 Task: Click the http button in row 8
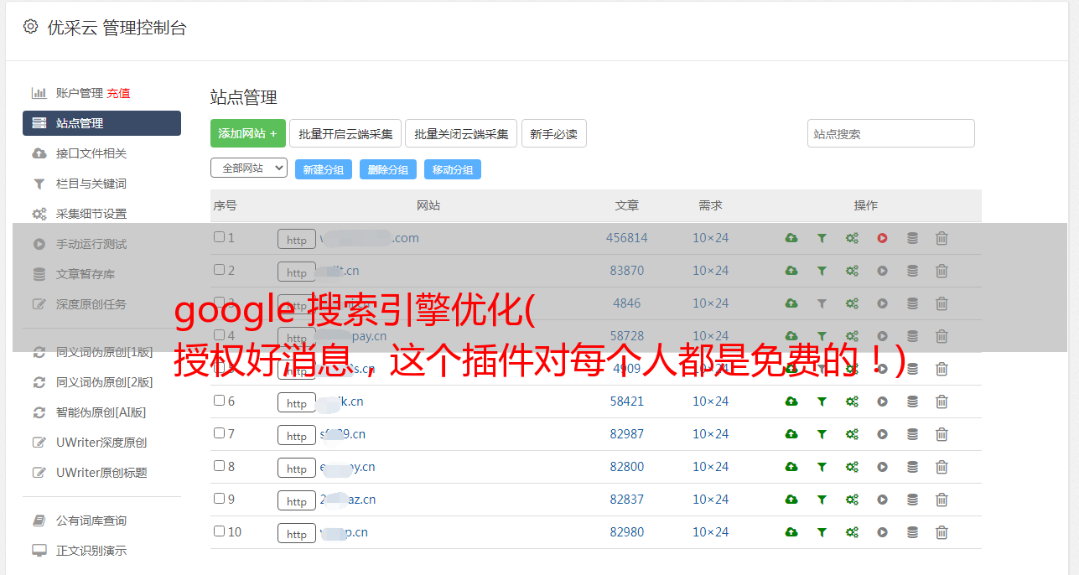tap(297, 468)
